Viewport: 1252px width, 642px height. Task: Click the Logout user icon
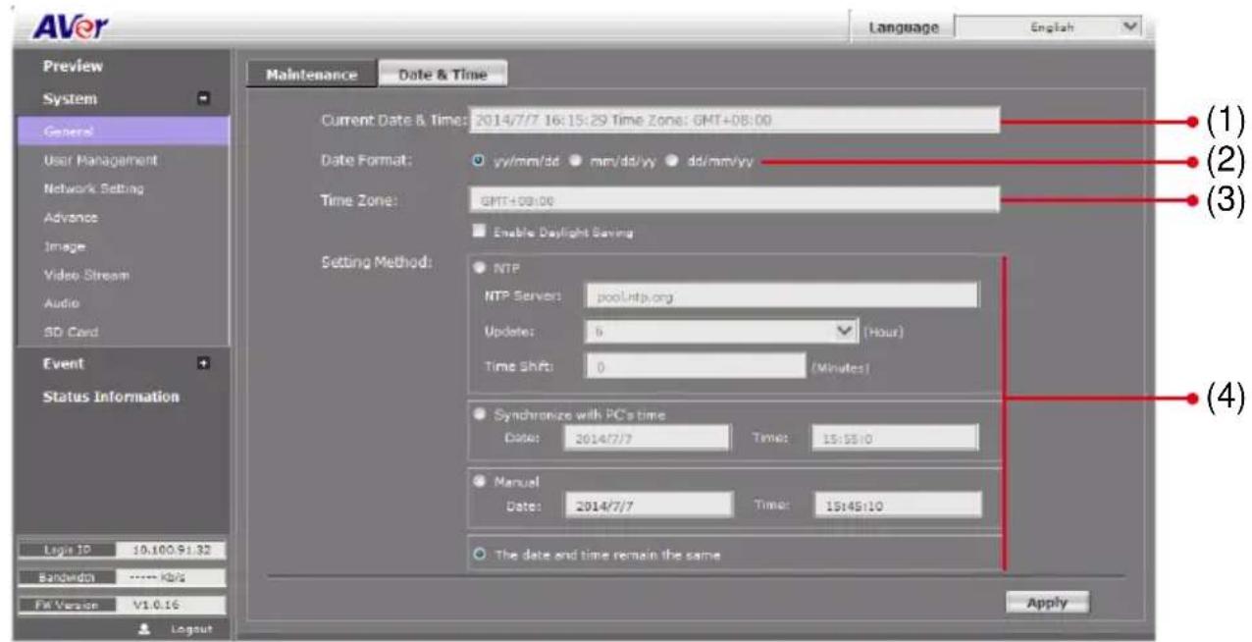143,627
